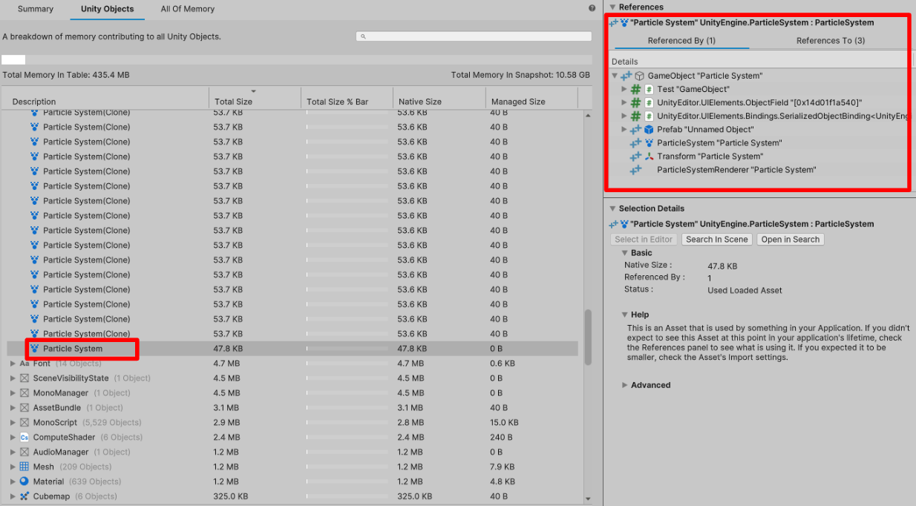Click the AssetBundle type icon

pyautogui.click(x=24, y=408)
